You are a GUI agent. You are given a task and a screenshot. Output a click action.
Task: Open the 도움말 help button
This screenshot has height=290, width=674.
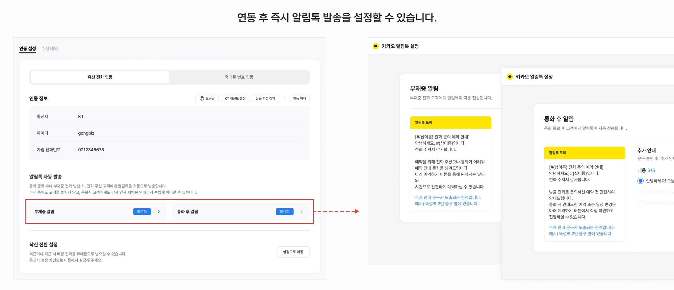(x=207, y=98)
